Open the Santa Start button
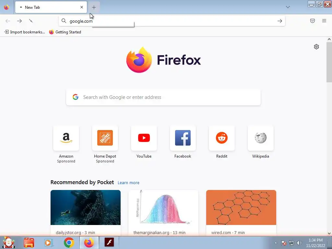This screenshot has width=332, height=249. (x=8, y=243)
